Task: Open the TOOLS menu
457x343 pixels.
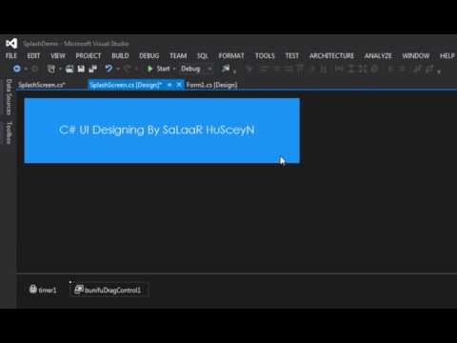Action: tap(265, 56)
